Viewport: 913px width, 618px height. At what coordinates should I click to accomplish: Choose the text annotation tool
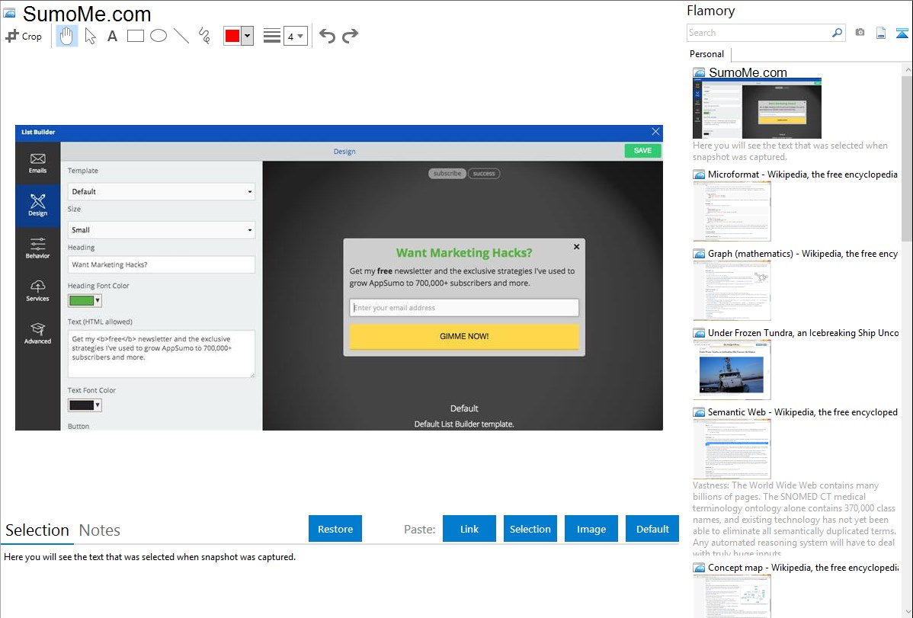point(112,36)
